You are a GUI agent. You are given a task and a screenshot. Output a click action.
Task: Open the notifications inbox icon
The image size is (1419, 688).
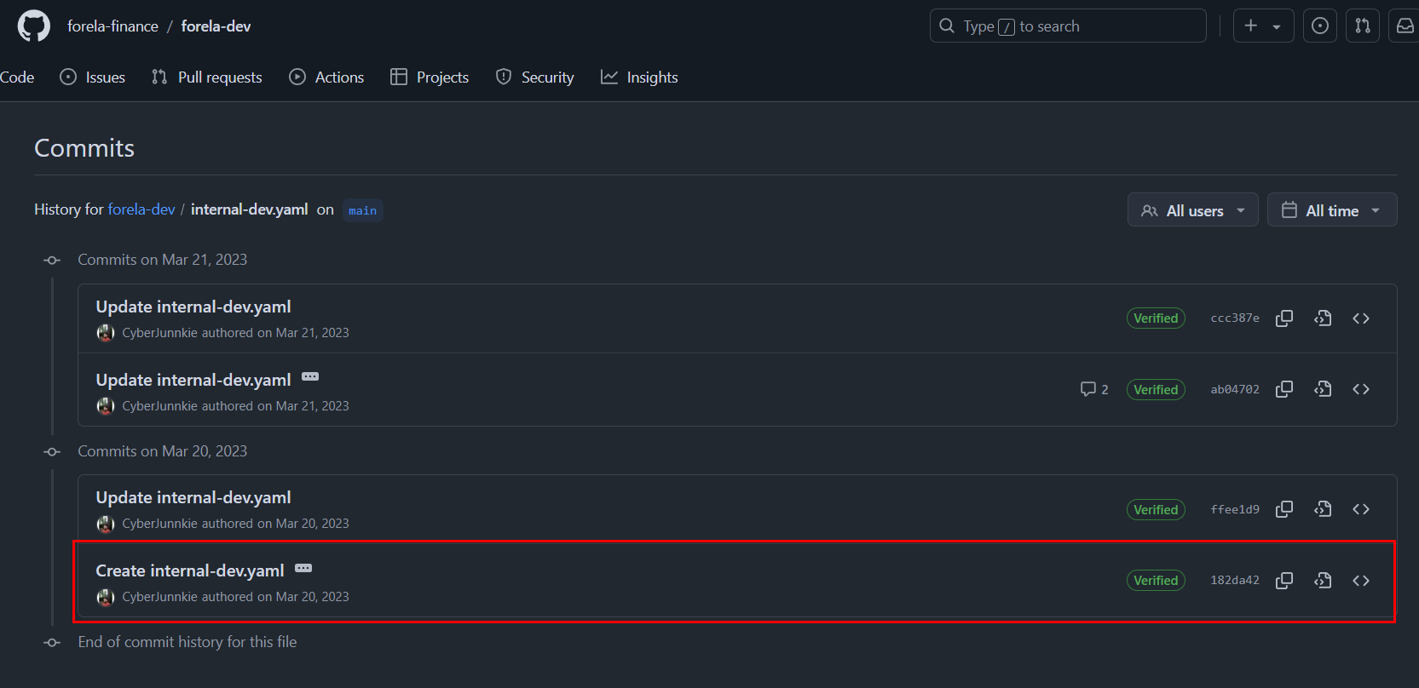[x=1405, y=26]
